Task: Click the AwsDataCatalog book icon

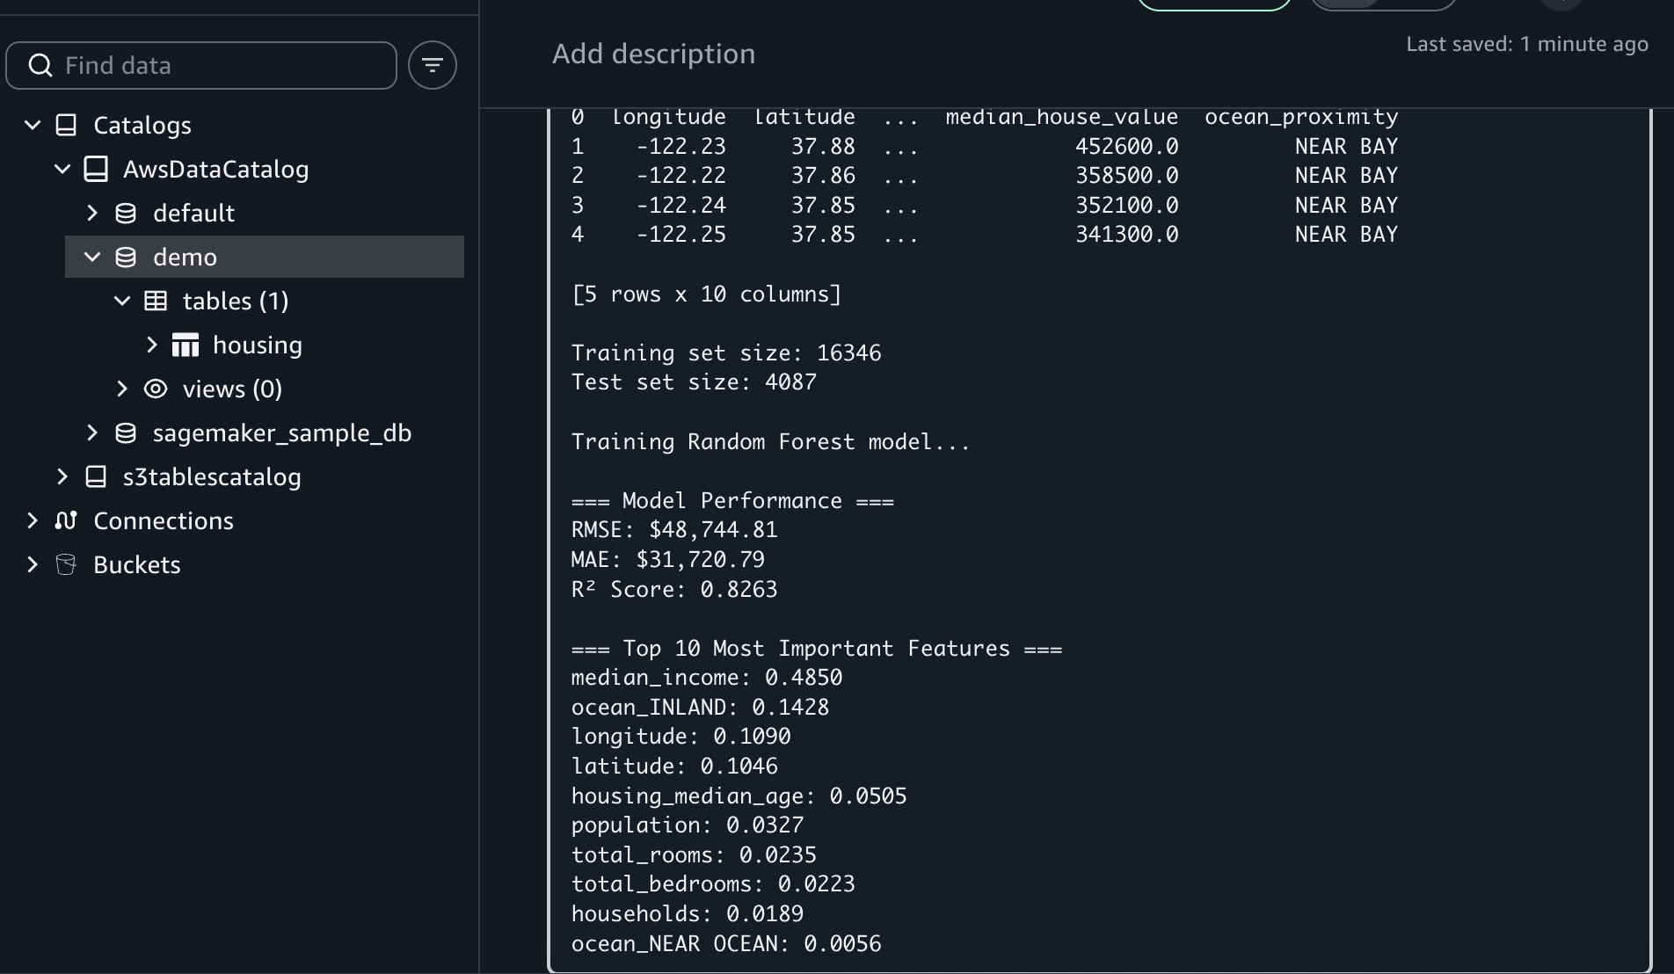Action: (96, 169)
